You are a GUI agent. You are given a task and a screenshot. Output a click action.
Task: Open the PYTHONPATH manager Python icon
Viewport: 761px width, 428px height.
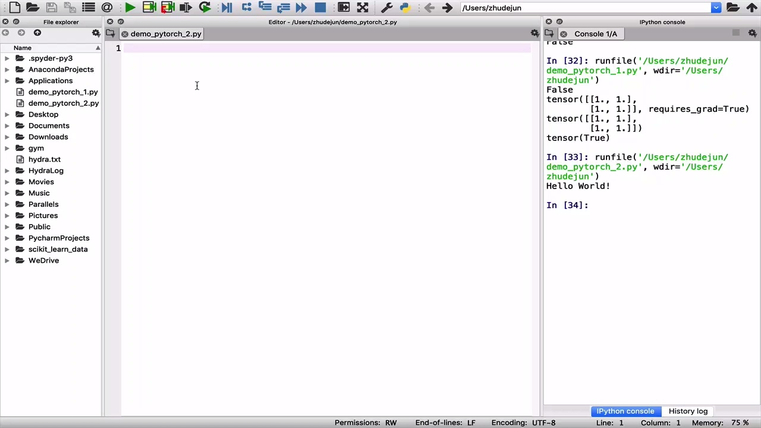tap(405, 8)
